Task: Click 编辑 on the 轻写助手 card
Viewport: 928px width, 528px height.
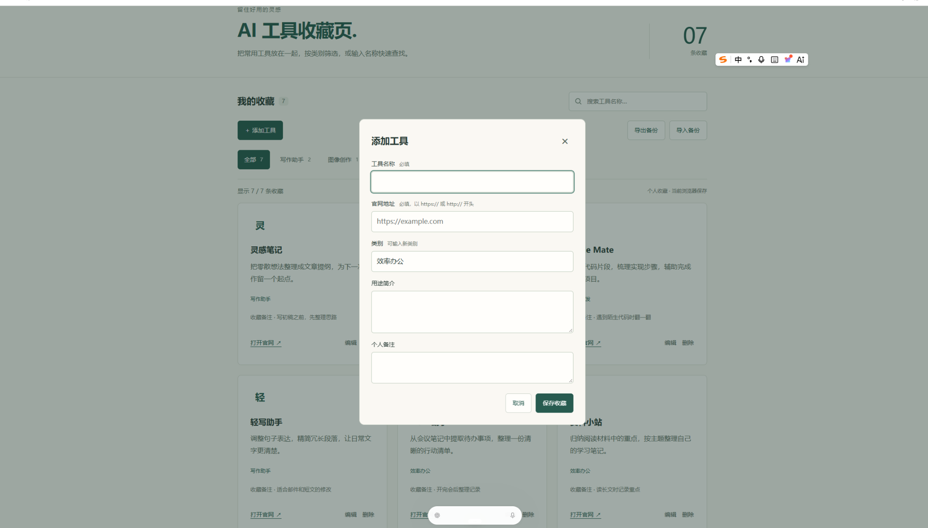Action: coord(351,515)
